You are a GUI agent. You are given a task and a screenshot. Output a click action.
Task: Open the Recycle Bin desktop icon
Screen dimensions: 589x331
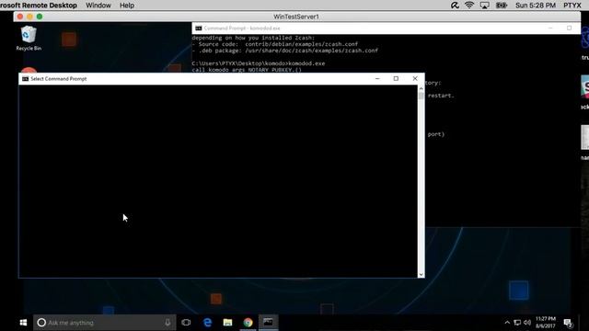point(29,38)
